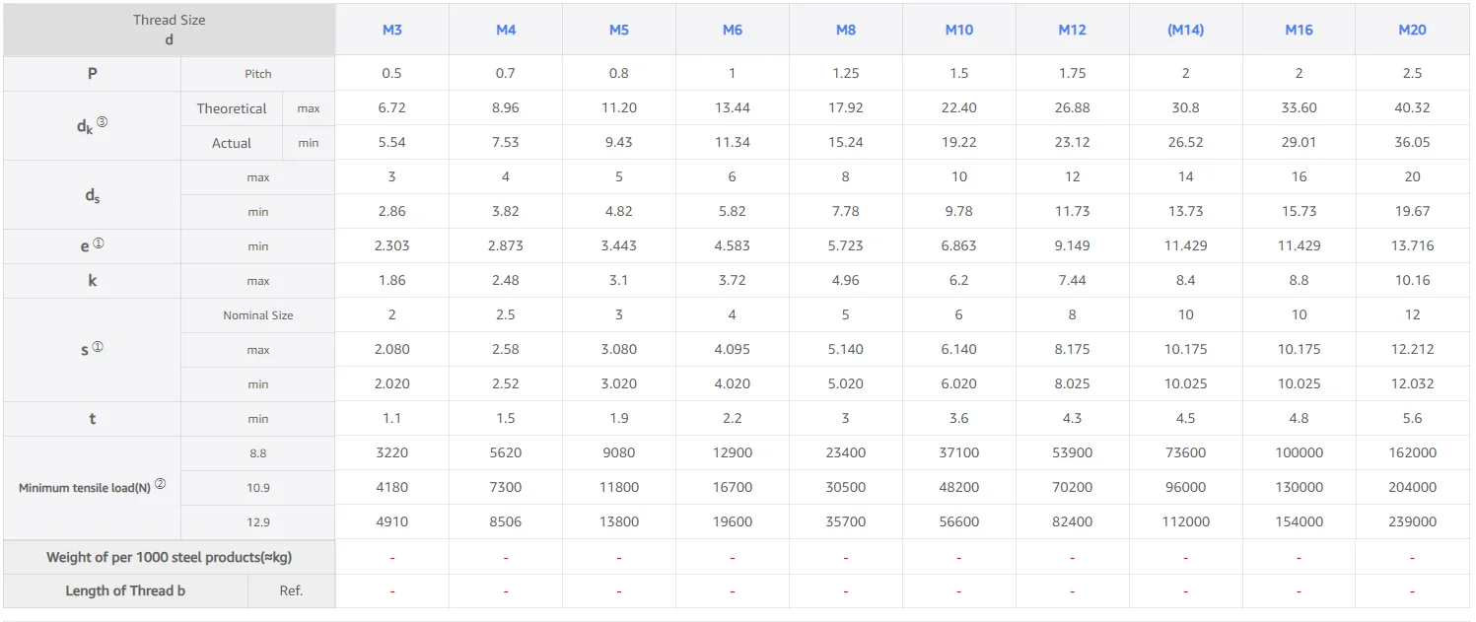Click the Nominal Size label
The height and width of the screenshot is (622, 1476).
click(258, 315)
